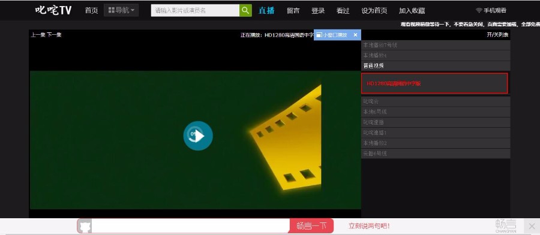This screenshot has width=540, height=235.
Task: Click the 正在播放 now-playing title
Action: (x=277, y=35)
